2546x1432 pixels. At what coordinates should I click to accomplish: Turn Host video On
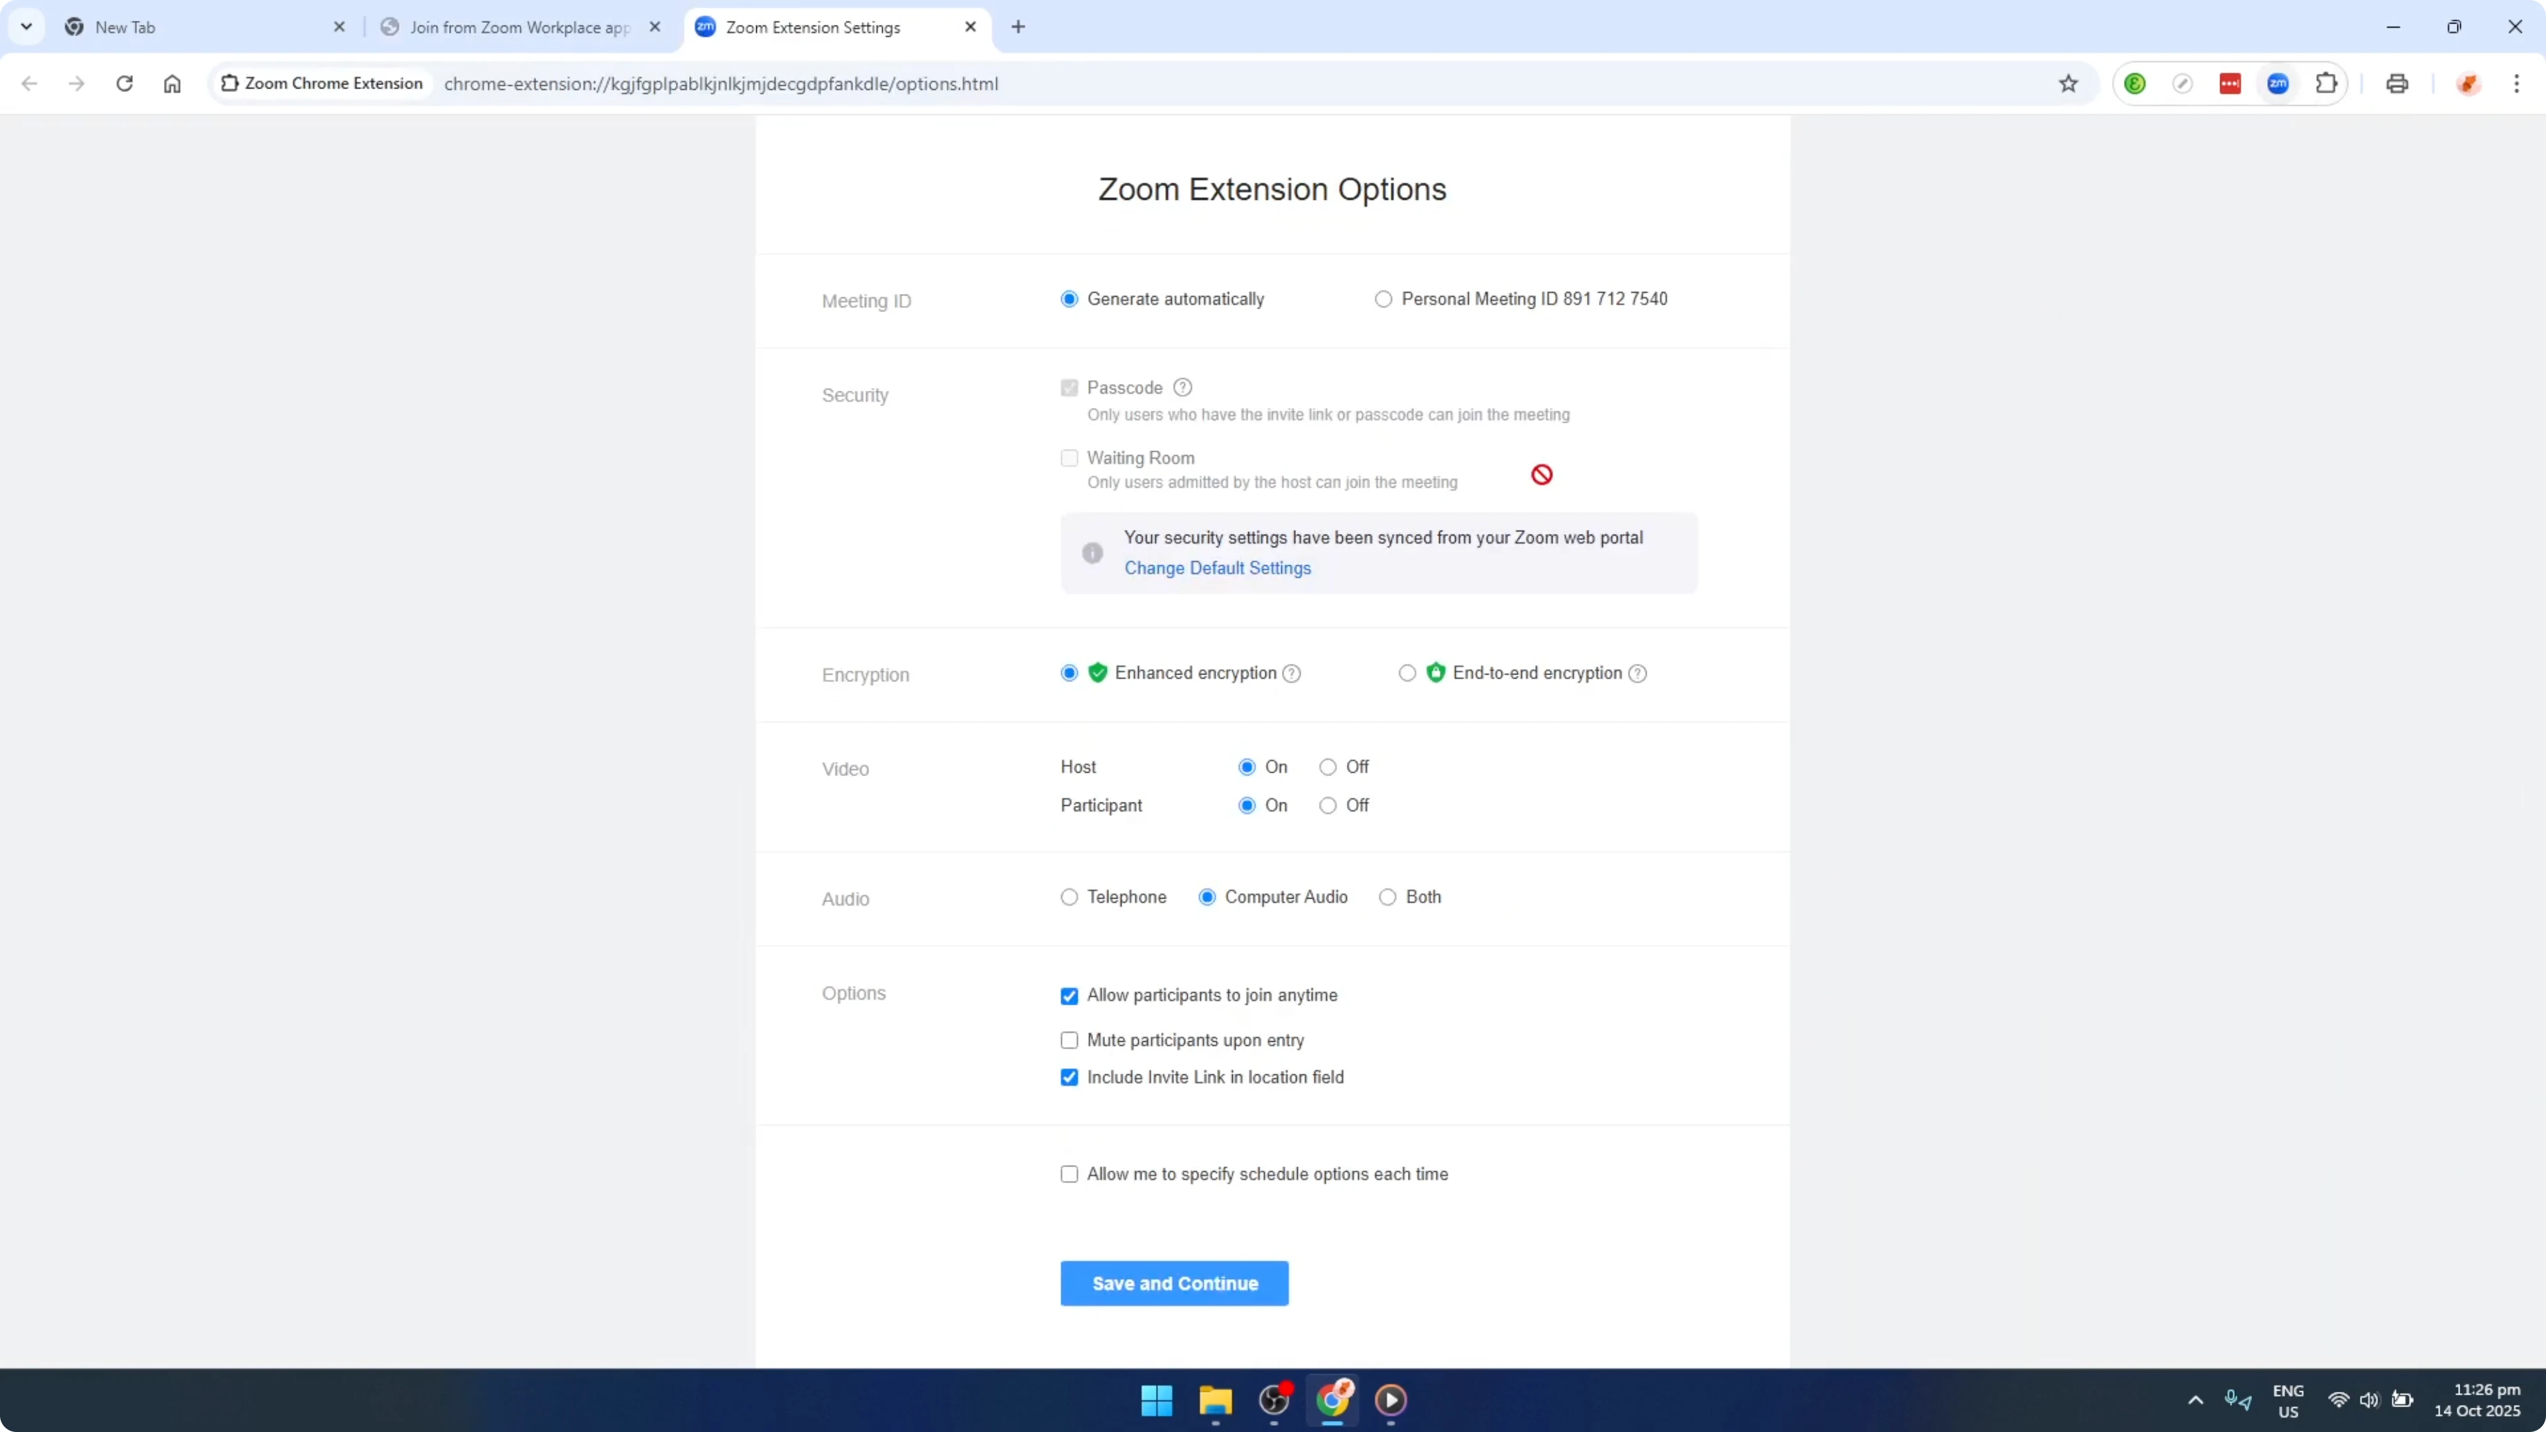pyautogui.click(x=1247, y=767)
